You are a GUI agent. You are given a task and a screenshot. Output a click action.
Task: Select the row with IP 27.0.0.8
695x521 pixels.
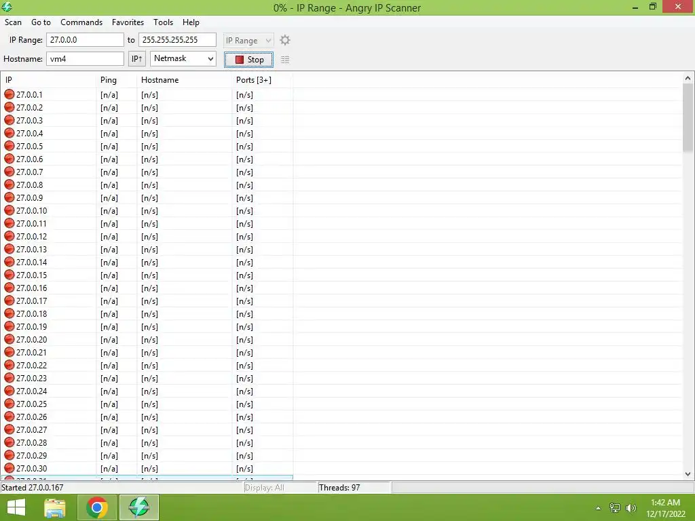coord(147,185)
